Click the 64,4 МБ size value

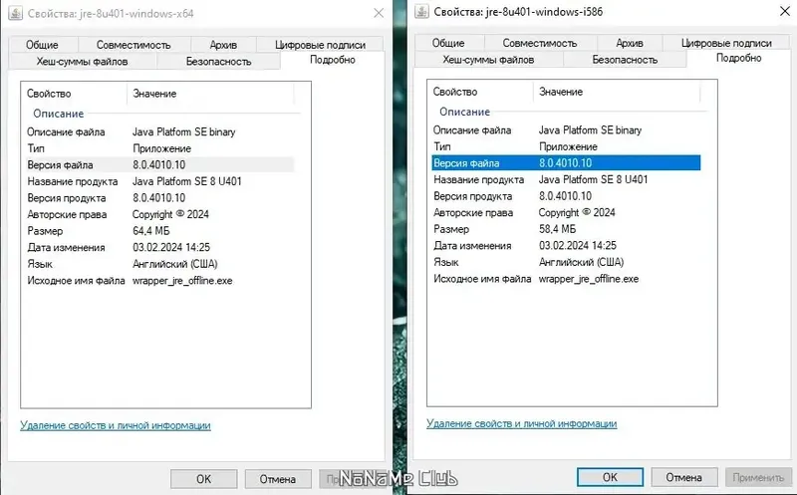pos(151,231)
